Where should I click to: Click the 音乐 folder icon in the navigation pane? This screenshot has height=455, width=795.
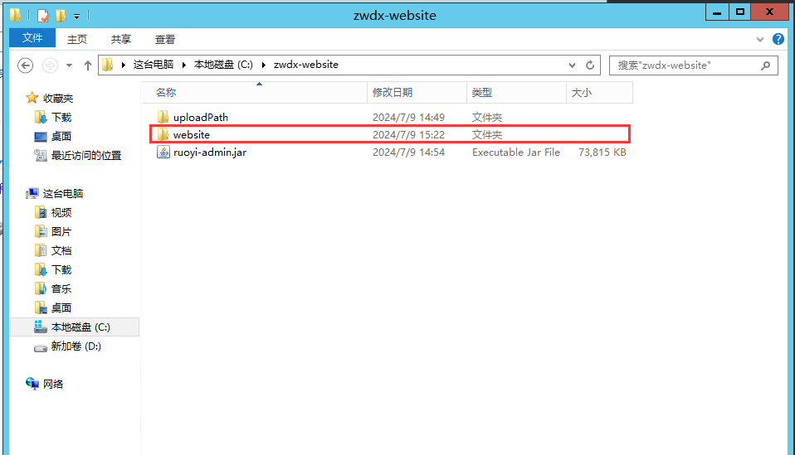41,288
